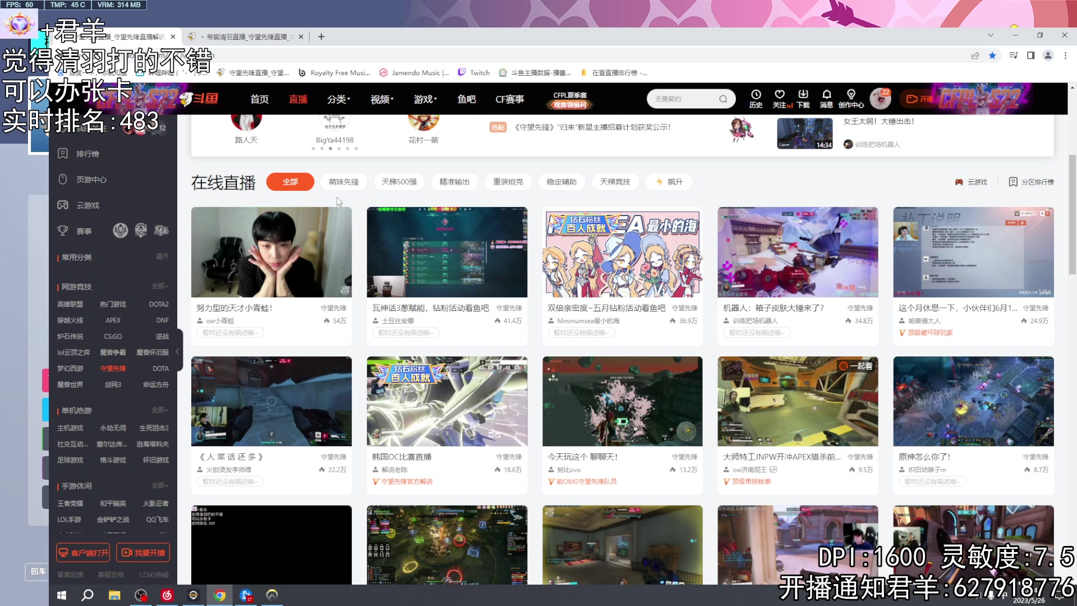
Task: Open Chrome profile avatar icon
Action: pyautogui.click(x=1048, y=55)
